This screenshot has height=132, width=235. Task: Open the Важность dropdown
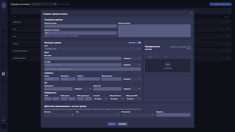click(59, 115)
